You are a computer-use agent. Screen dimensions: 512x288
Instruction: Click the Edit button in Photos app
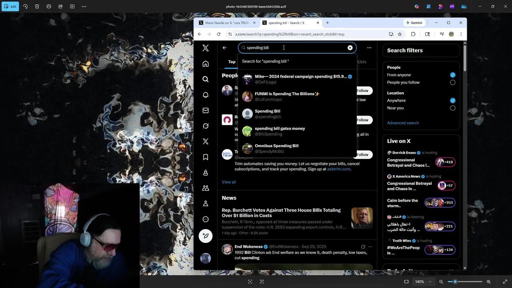pos(10,6)
